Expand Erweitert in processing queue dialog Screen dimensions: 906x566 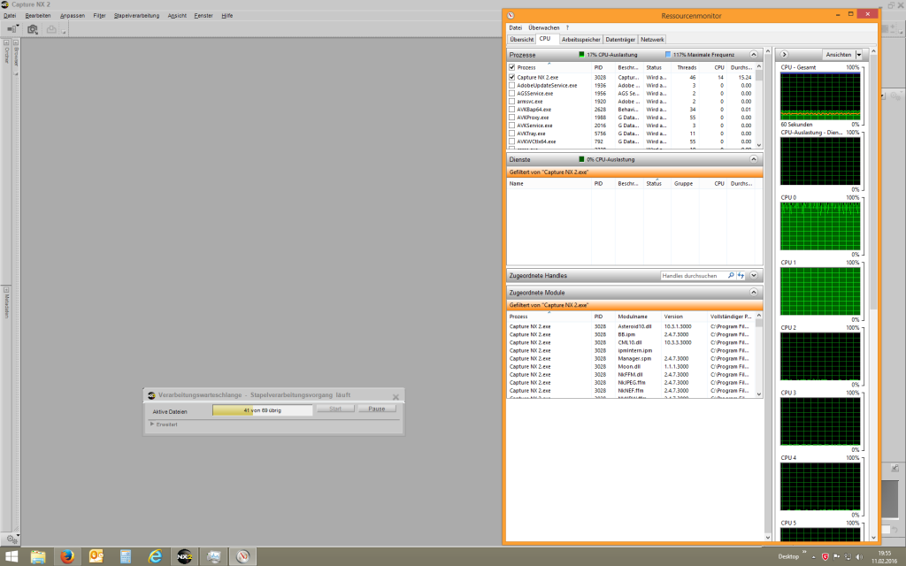pos(152,424)
